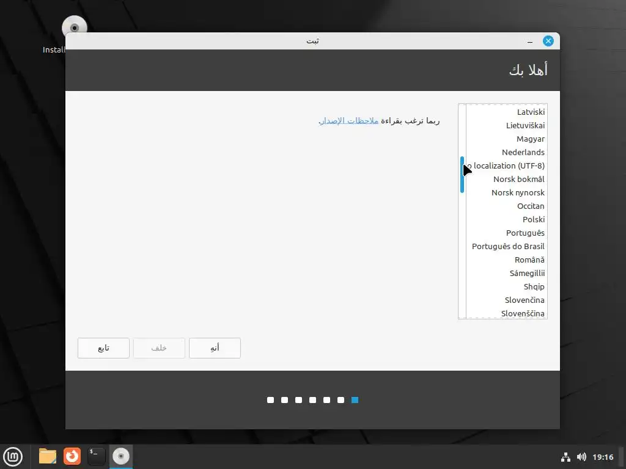
Task: Select Português do Brasil language
Action: [507, 247]
